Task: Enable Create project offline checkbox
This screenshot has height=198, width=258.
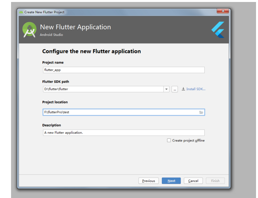Action: 169,140
